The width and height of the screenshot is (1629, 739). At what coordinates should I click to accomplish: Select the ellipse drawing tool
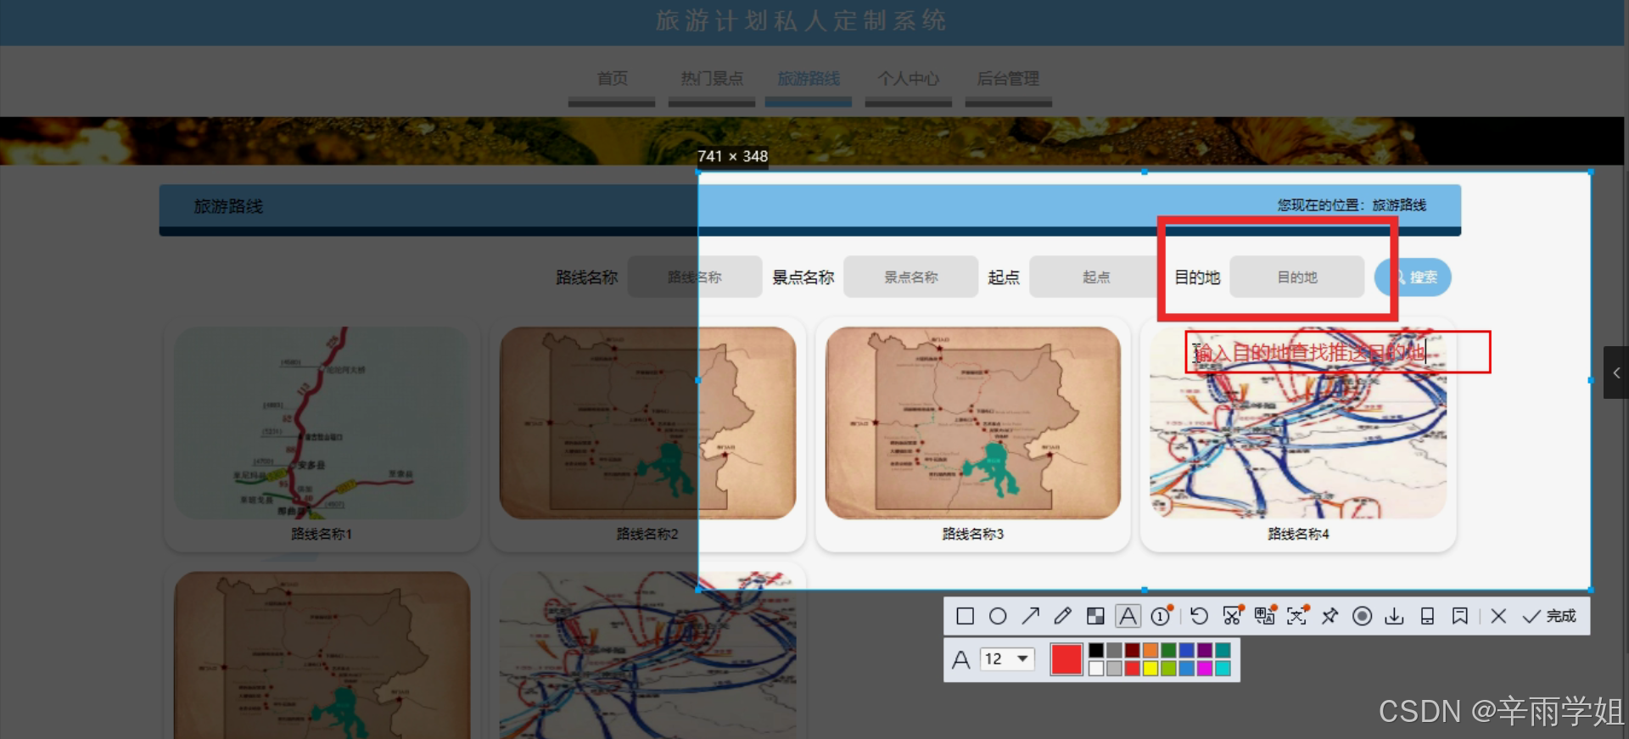pos(998,616)
